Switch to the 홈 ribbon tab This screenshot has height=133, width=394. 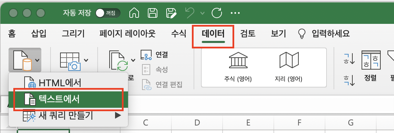pyautogui.click(x=12, y=33)
